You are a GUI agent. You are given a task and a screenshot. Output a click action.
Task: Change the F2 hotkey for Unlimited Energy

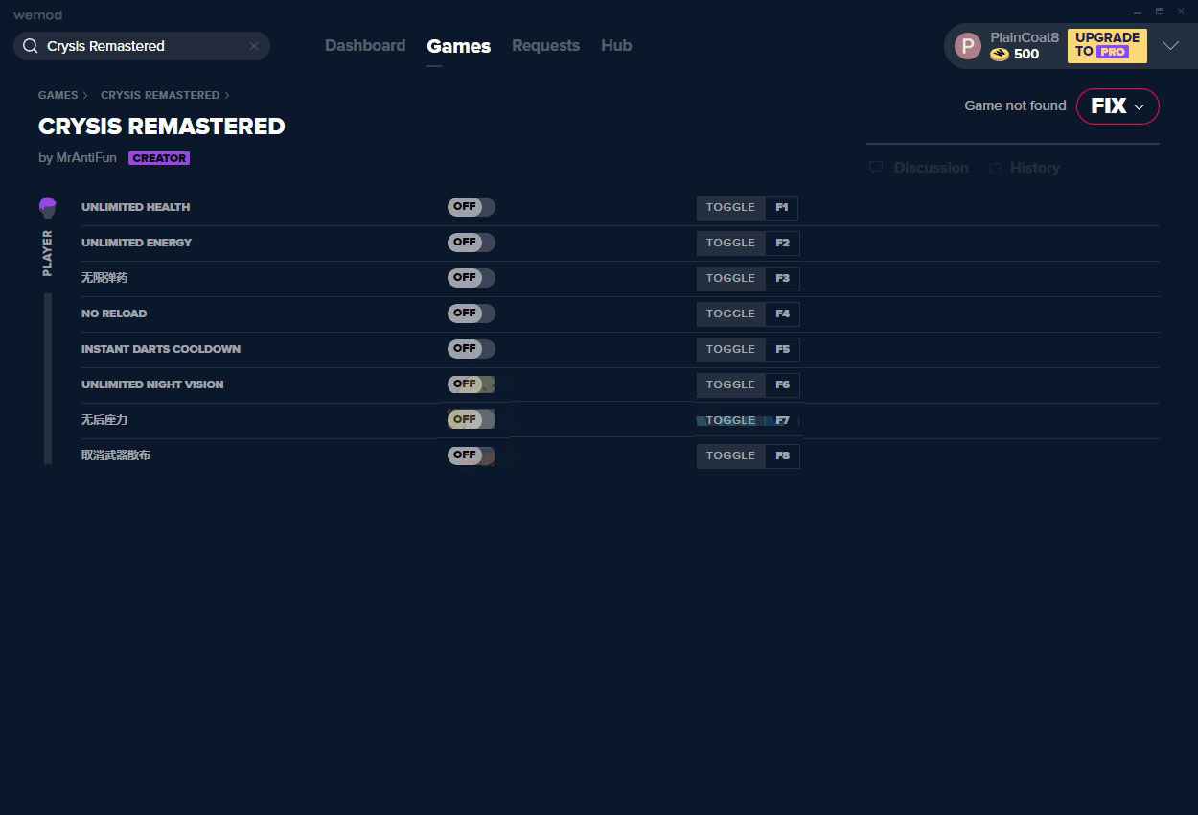[x=782, y=243]
